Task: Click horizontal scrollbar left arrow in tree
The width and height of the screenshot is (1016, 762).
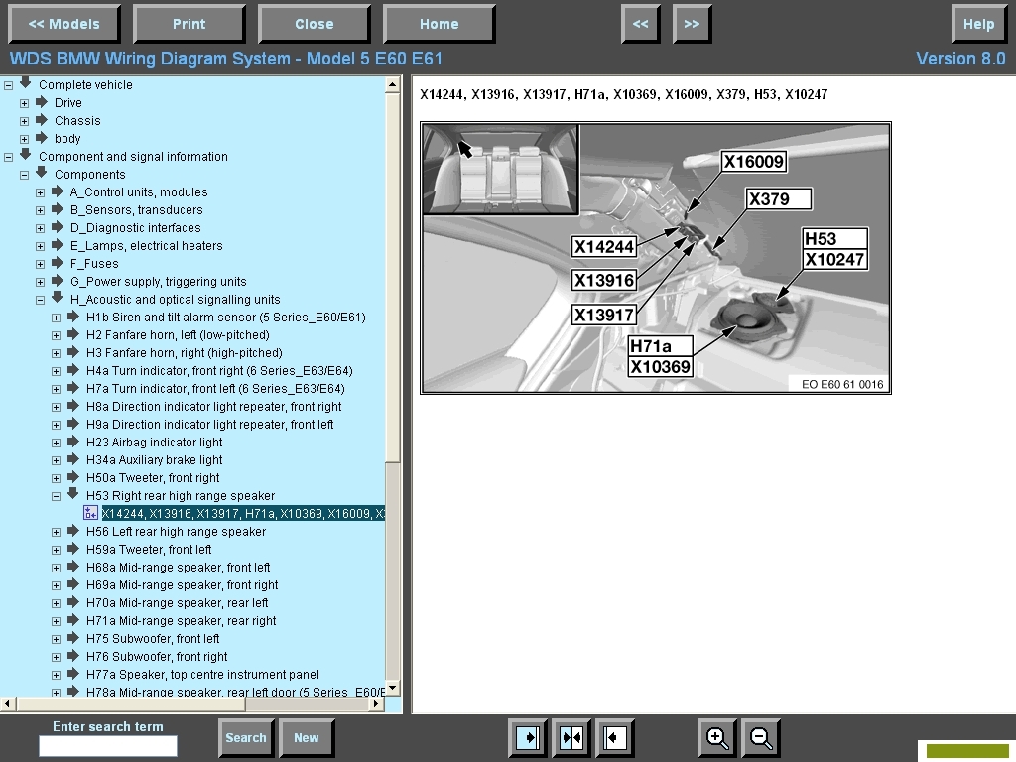Action: tap(7, 703)
